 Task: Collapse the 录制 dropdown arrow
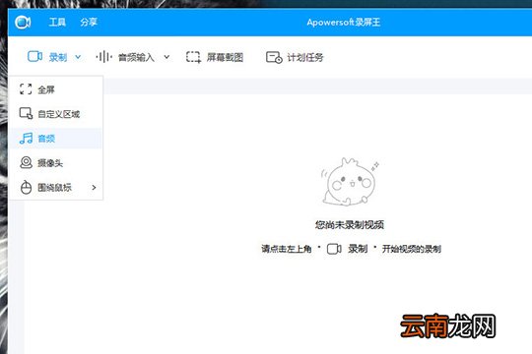(x=78, y=57)
